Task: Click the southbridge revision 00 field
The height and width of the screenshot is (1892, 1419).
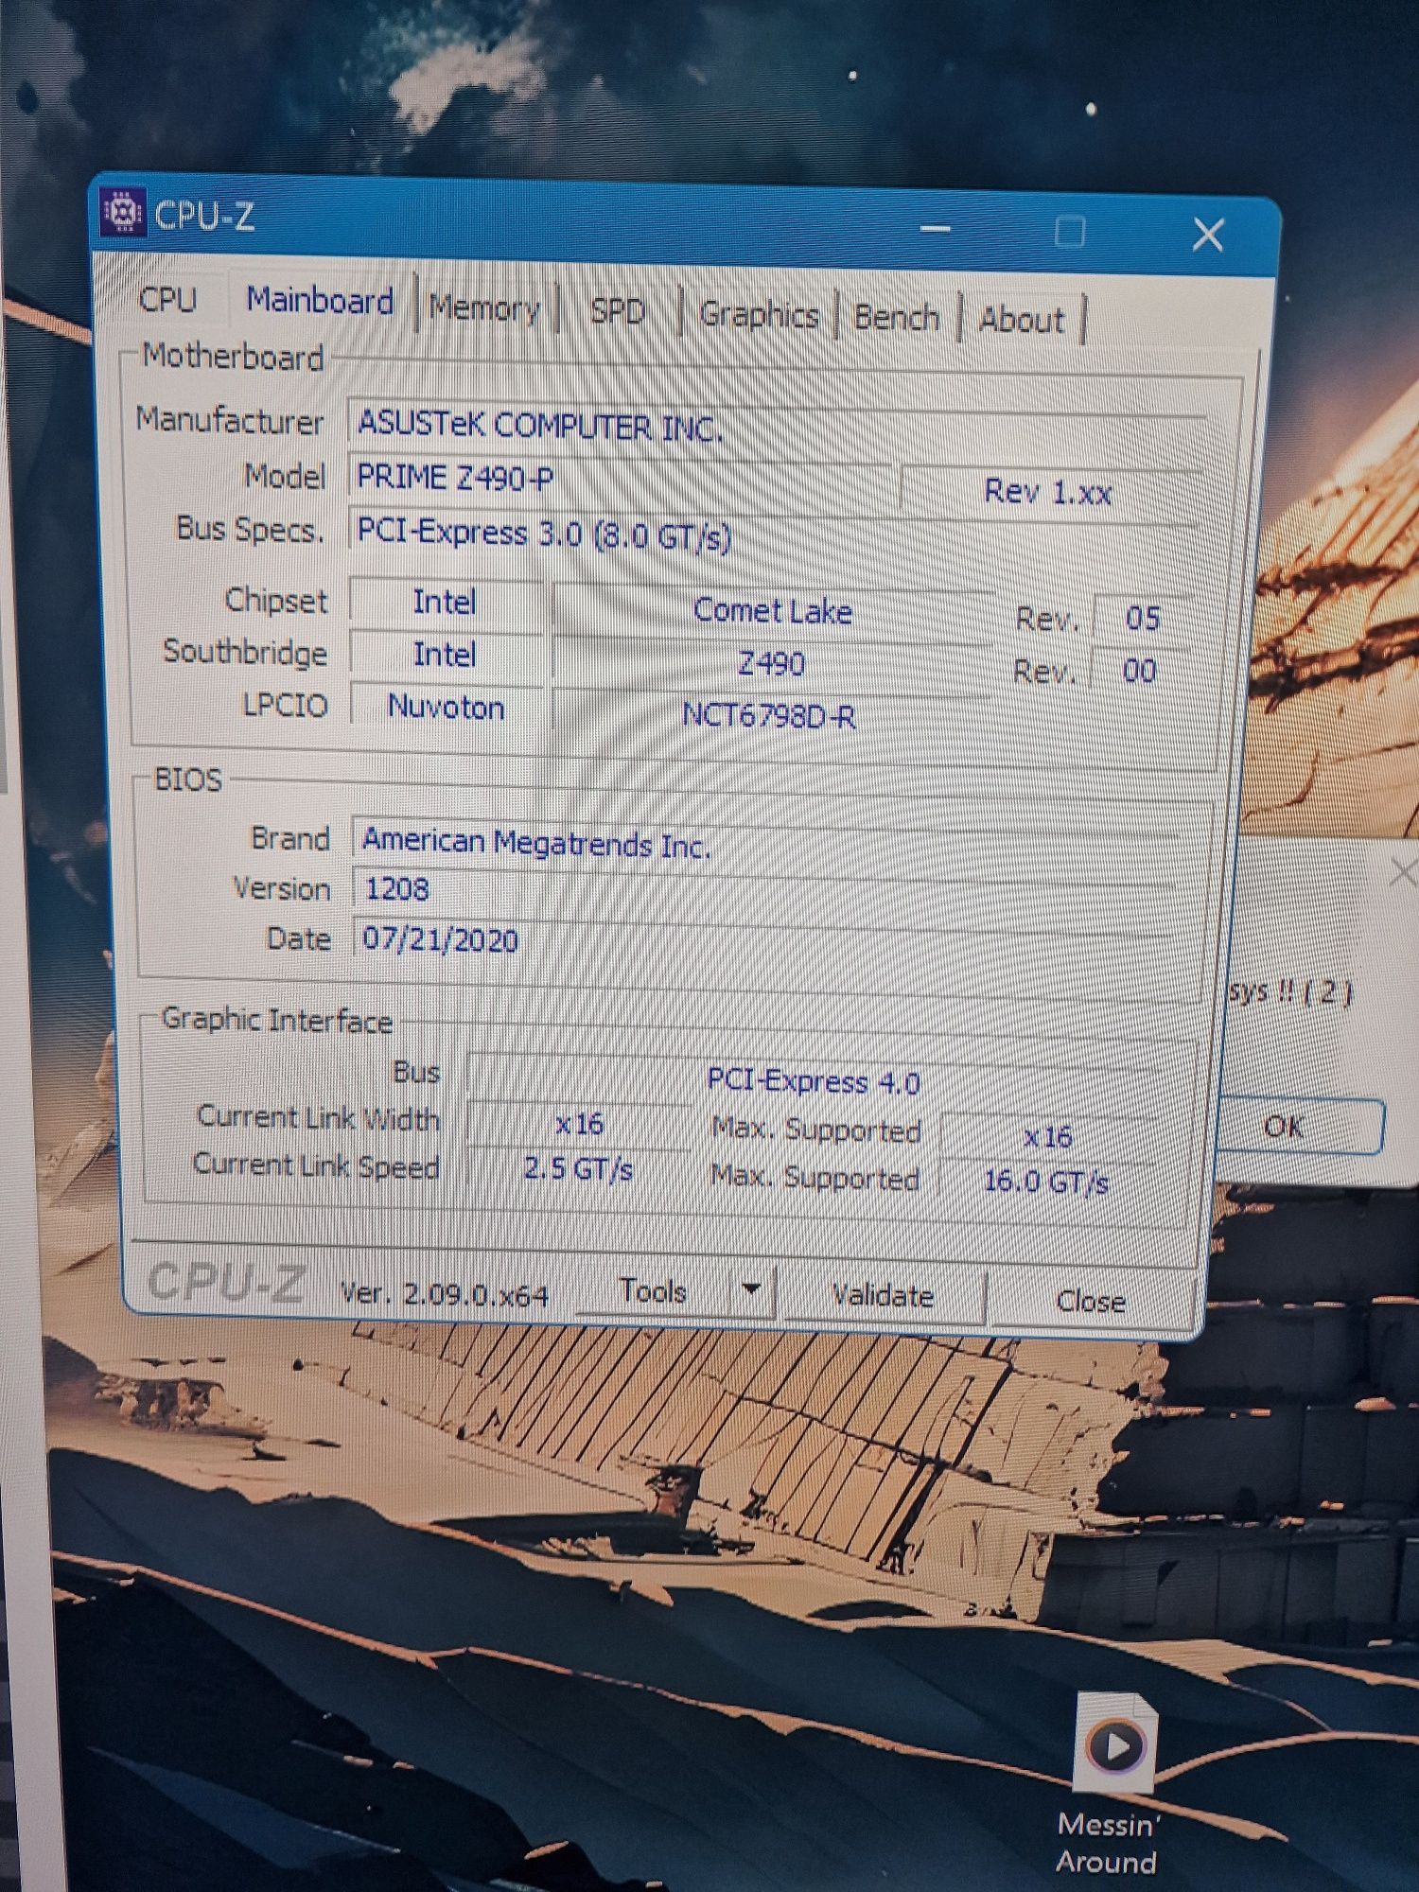Action: (1139, 671)
